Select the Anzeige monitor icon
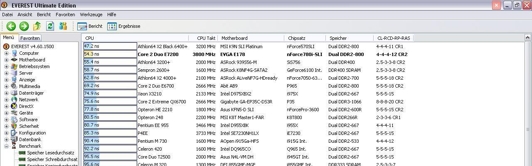This screenshot has width=532, height=166. click(14, 80)
